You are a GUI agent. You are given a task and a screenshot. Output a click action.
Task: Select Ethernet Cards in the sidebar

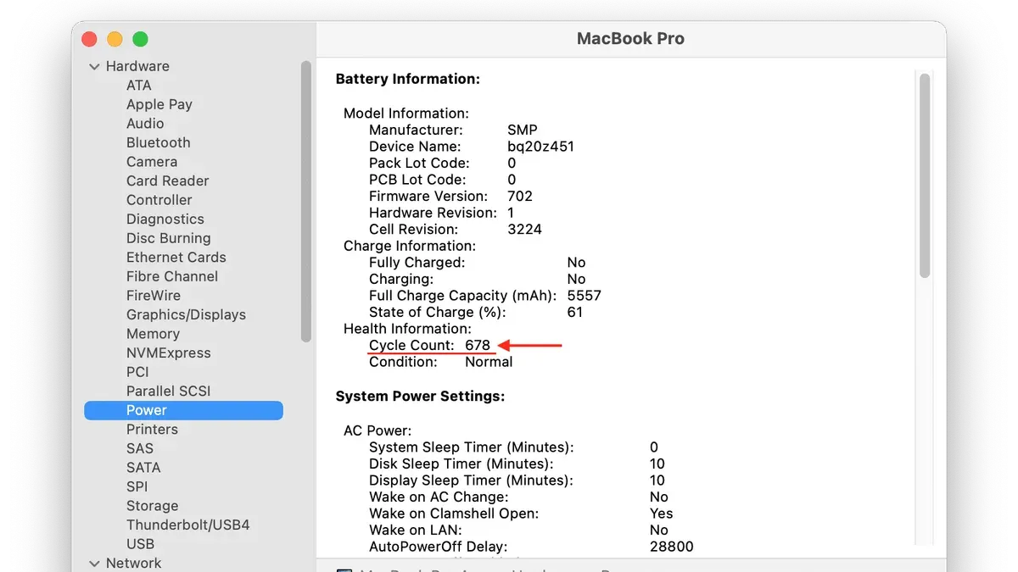pos(176,257)
